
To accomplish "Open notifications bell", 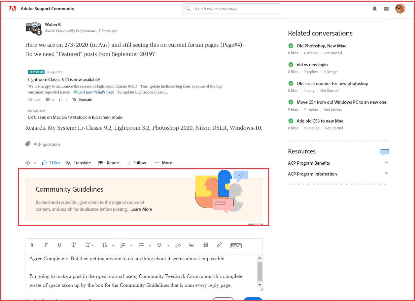I will [375, 9].
